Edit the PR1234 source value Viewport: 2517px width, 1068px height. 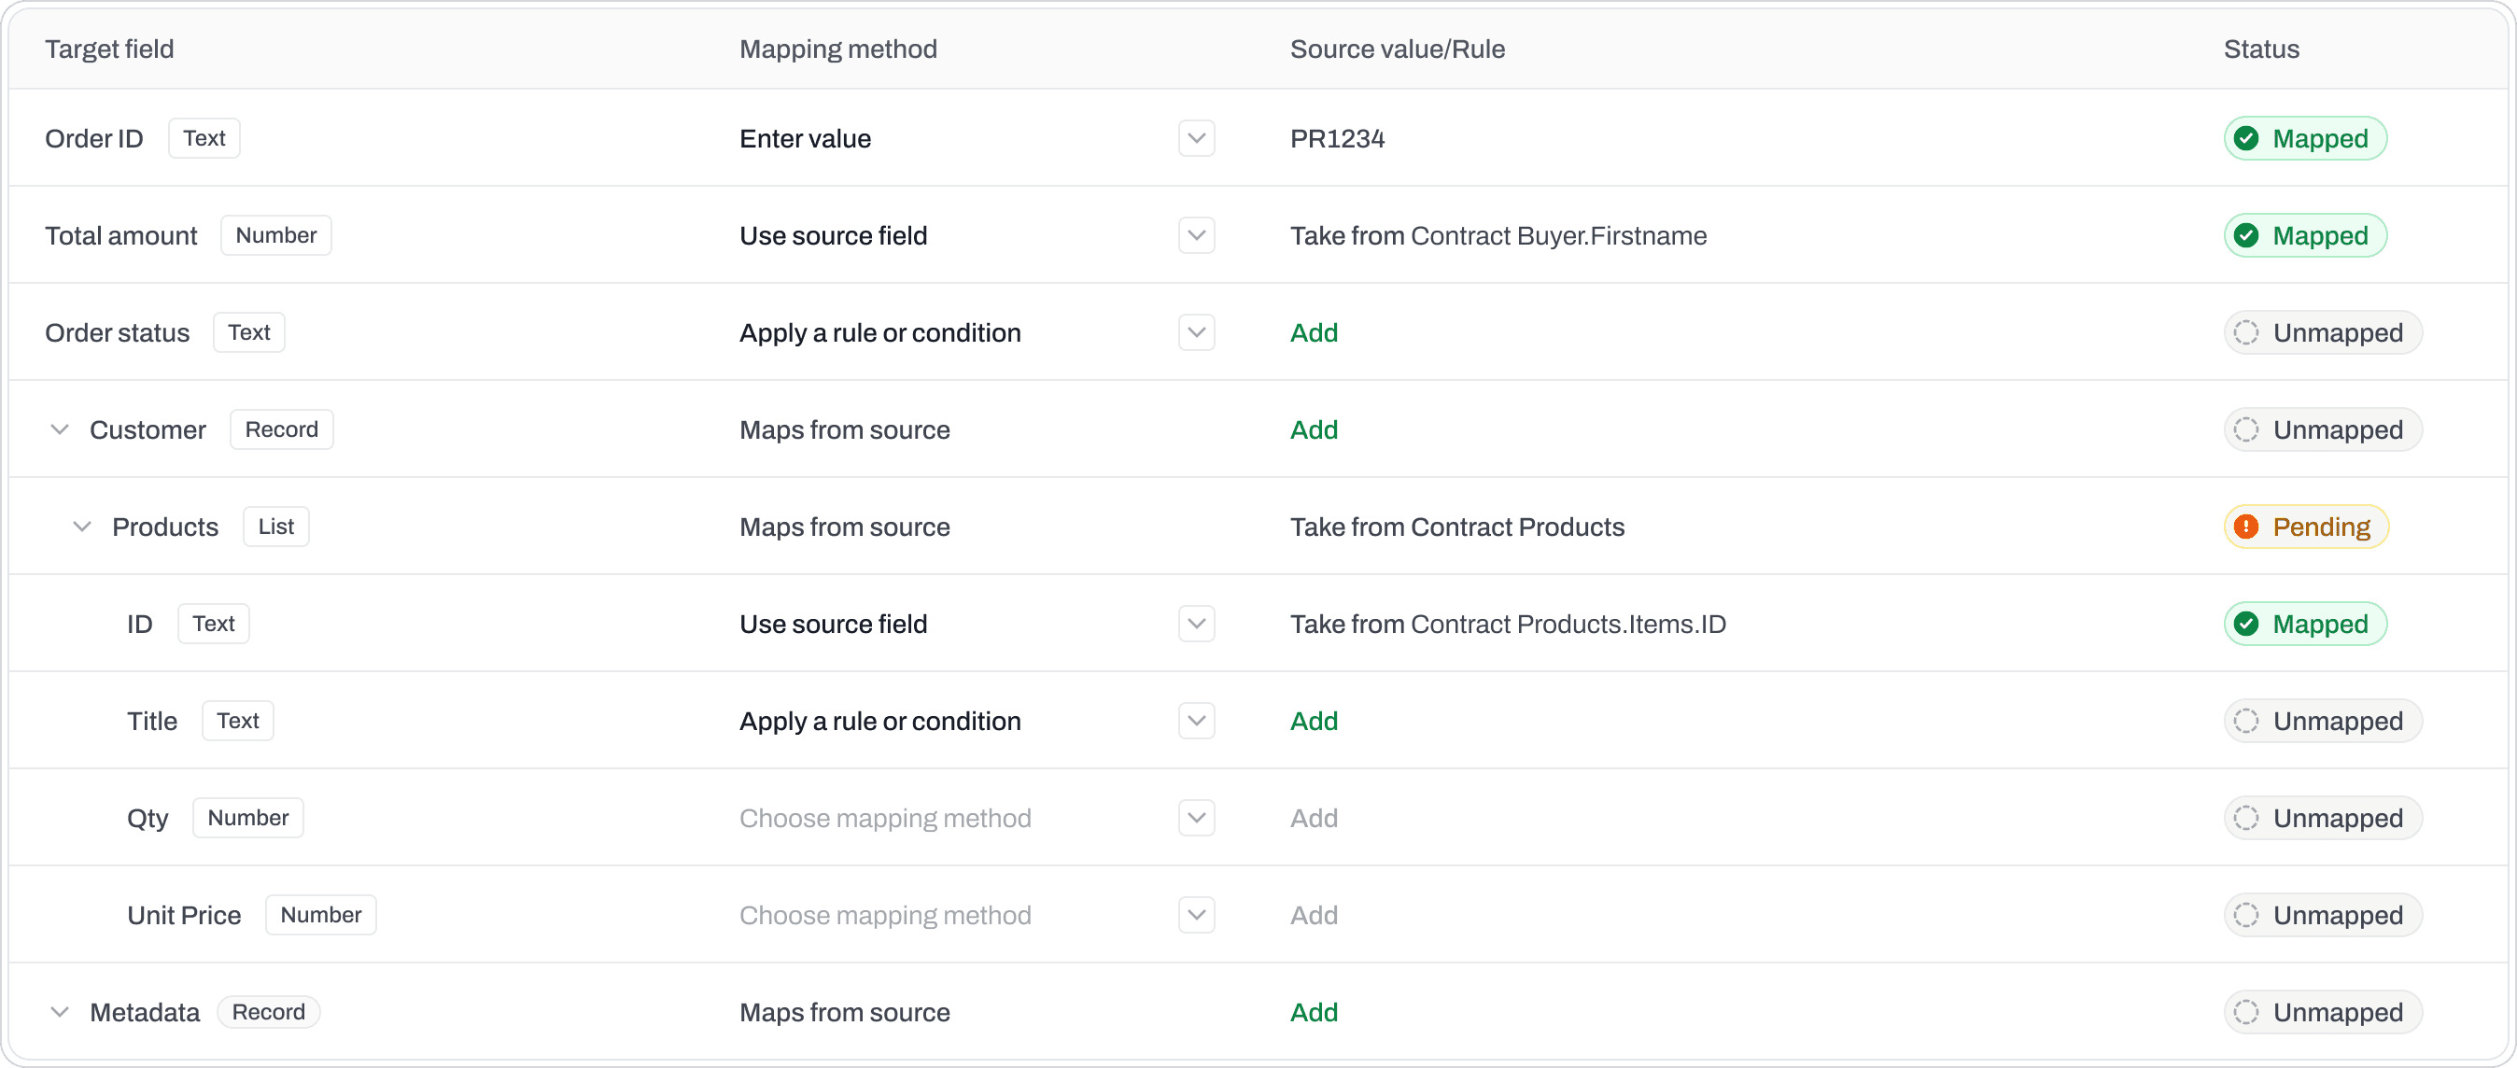coord(1337,139)
